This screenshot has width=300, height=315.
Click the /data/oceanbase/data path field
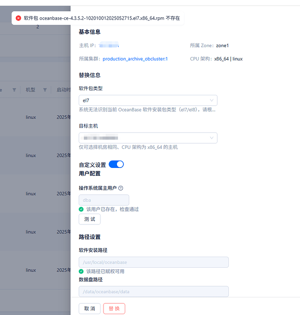(x=153, y=292)
